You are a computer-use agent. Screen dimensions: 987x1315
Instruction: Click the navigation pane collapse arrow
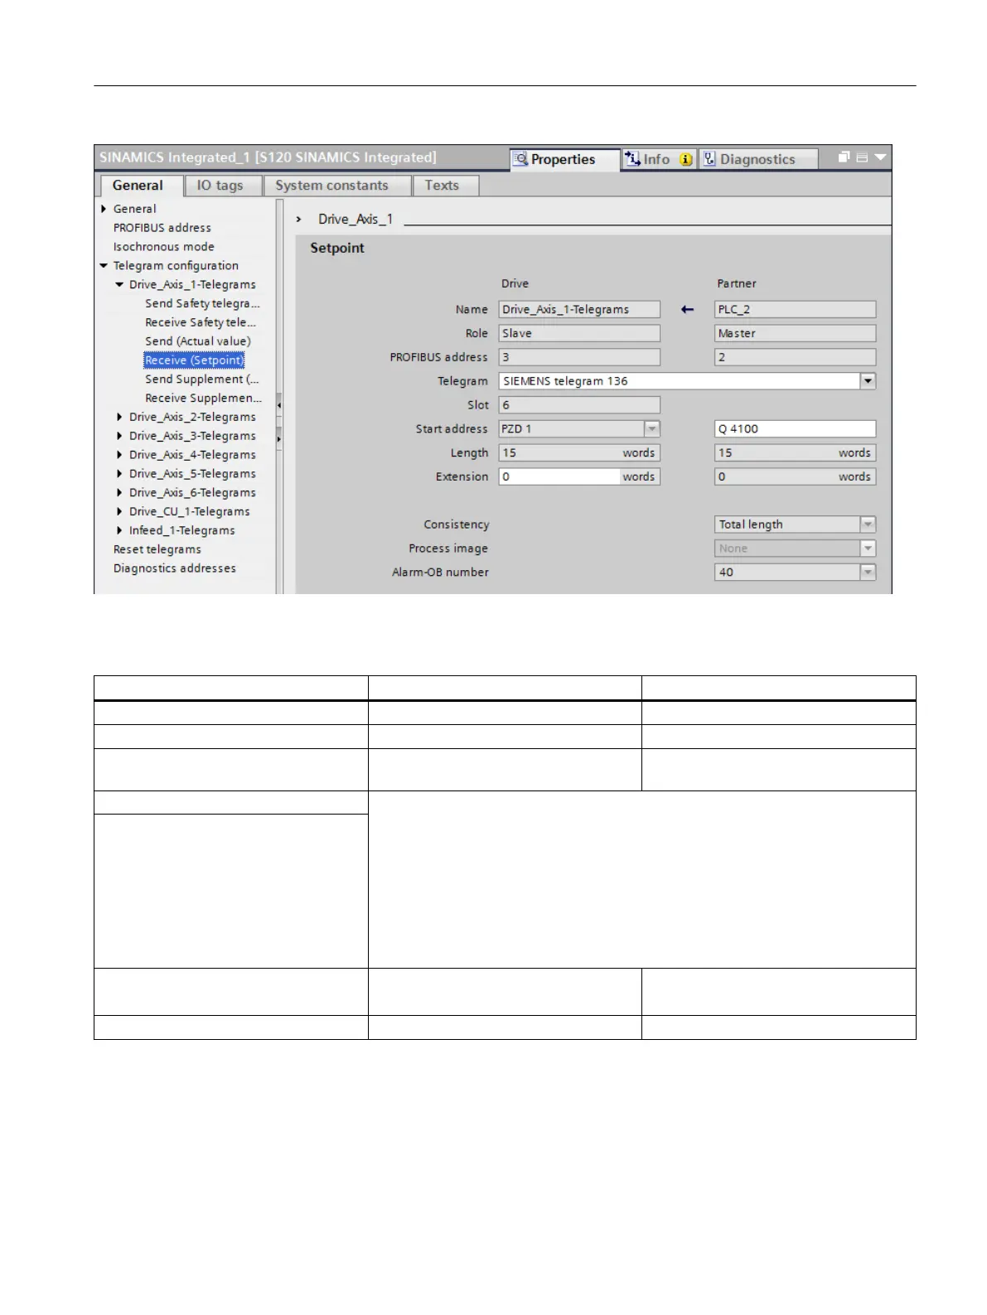(x=279, y=405)
